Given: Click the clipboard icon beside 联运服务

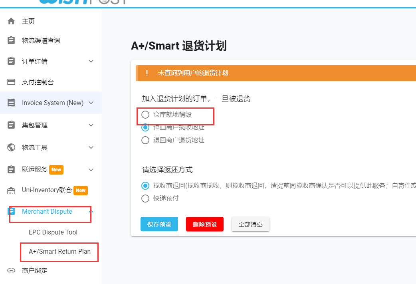Looking at the screenshot, I should (11, 169).
